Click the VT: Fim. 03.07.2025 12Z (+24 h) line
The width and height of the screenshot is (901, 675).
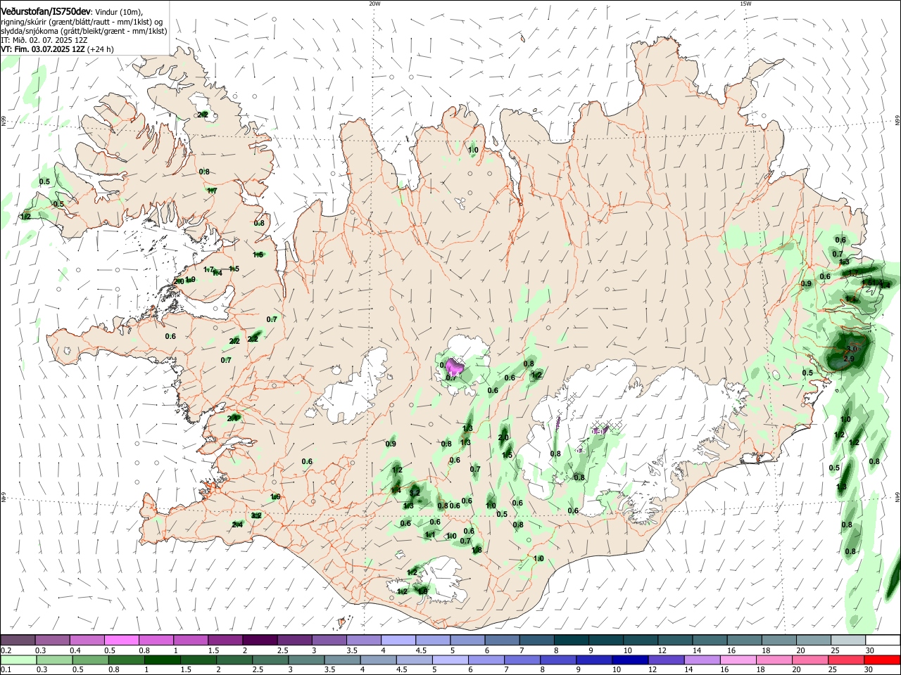pyautogui.click(x=57, y=49)
